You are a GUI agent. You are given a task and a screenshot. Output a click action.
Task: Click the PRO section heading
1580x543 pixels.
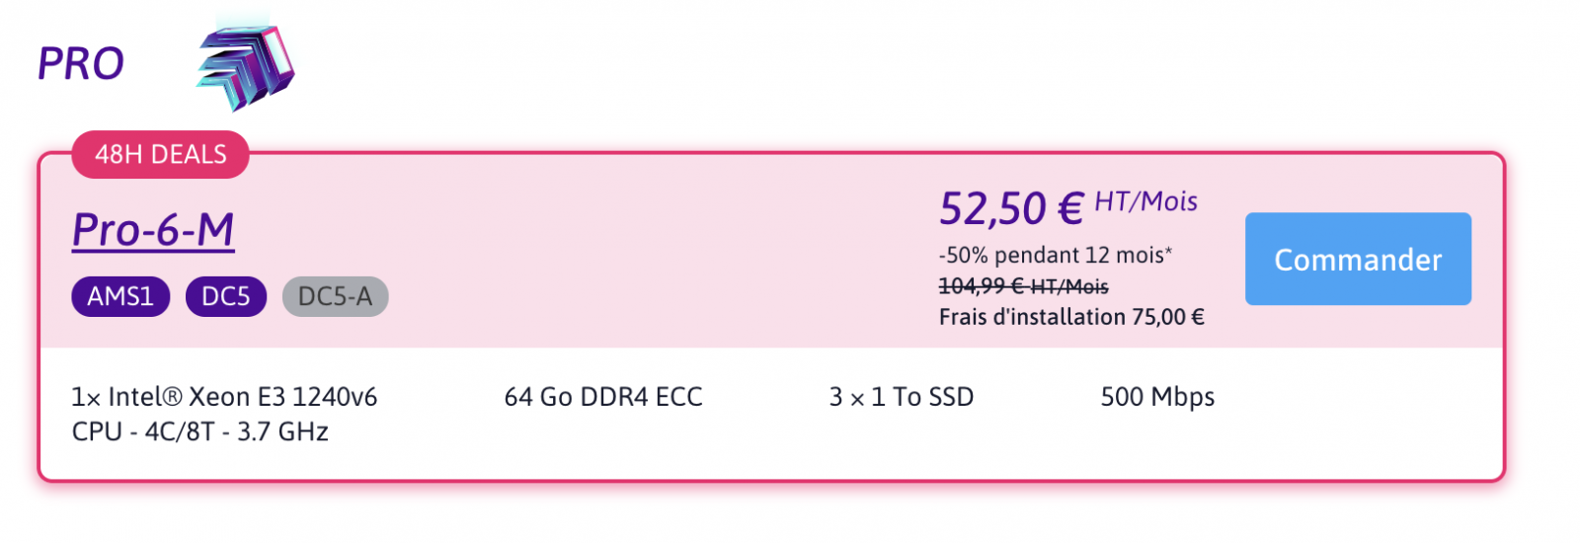tap(81, 64)
